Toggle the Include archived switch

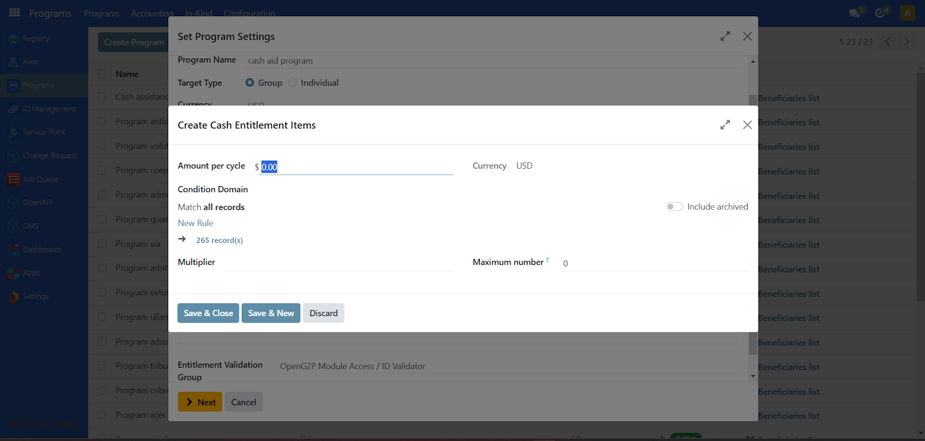(x=675, y=207)
